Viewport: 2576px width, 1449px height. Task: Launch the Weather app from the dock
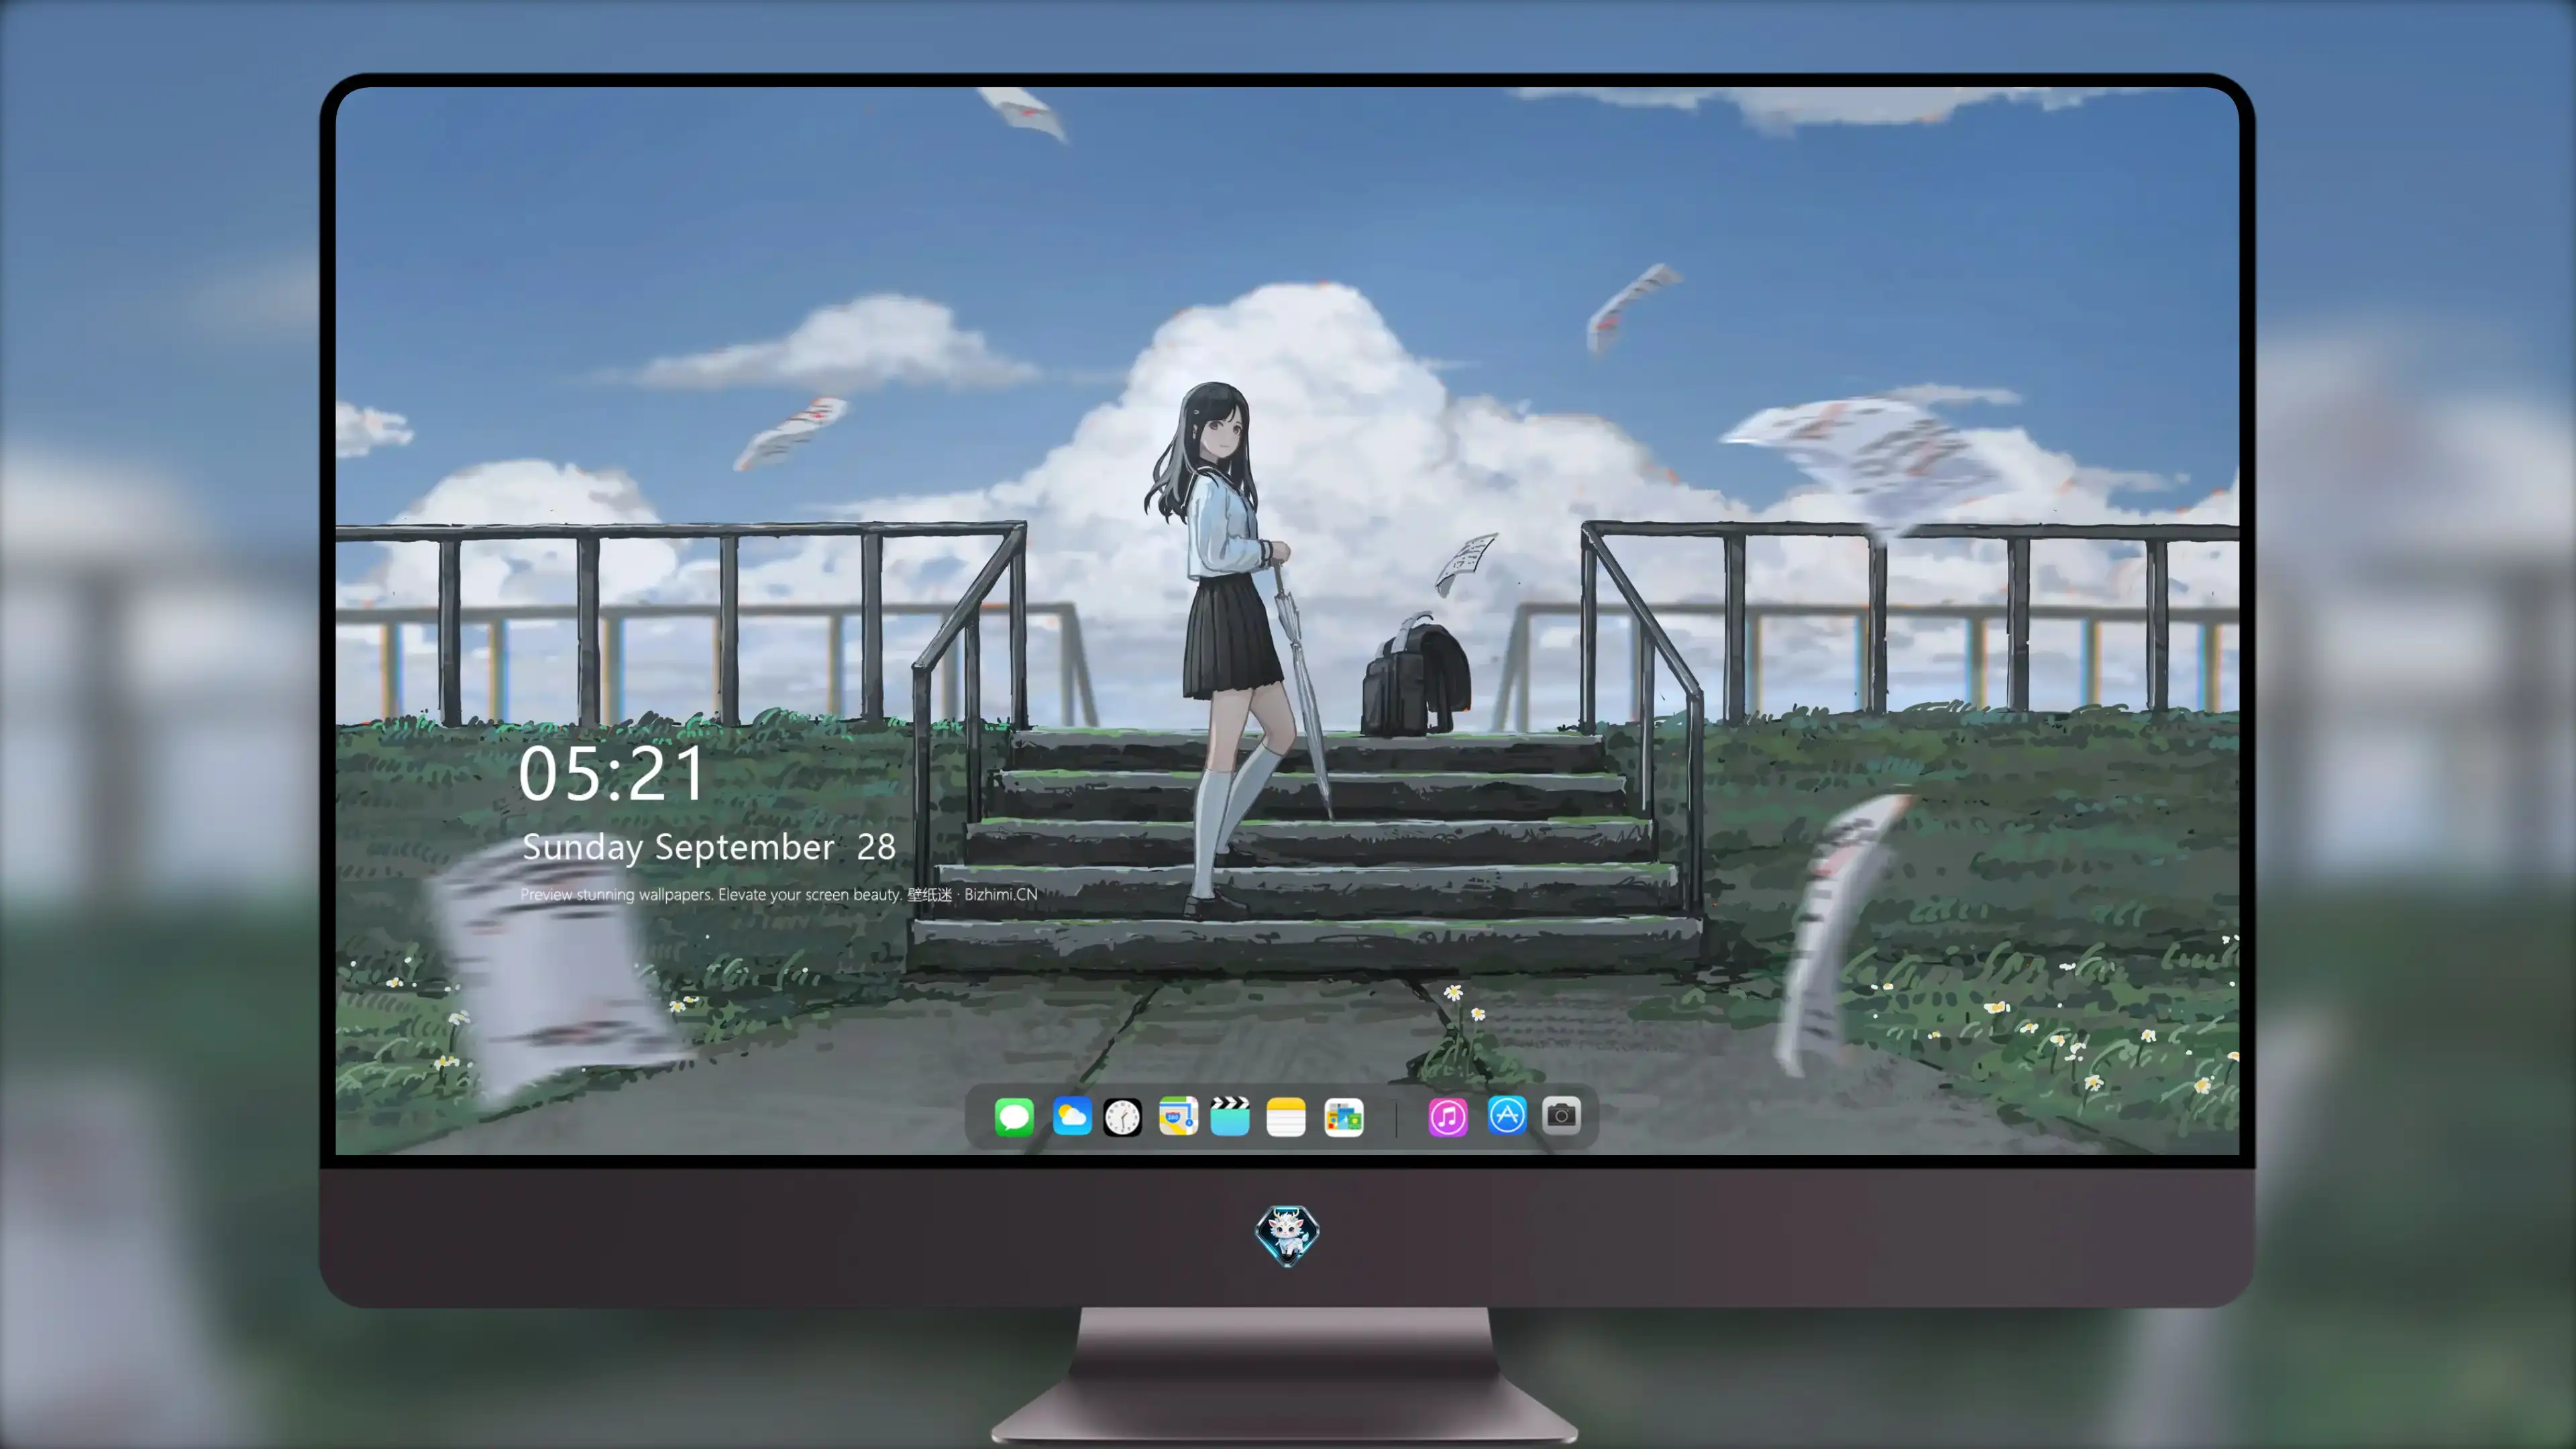(x=1072, y=1117)
